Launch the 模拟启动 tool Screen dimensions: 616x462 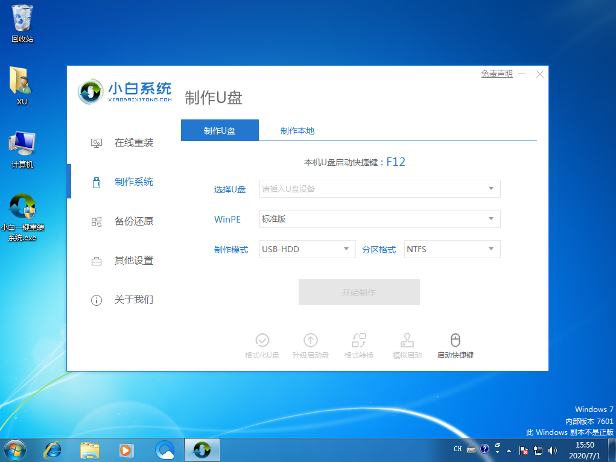(407, 341)
